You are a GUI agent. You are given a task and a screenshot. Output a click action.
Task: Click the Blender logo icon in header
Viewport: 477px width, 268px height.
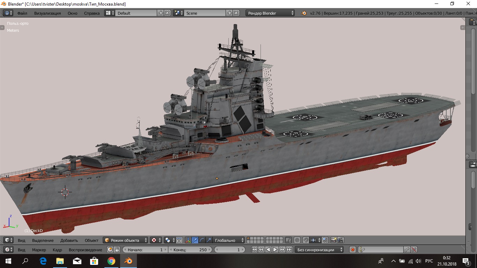pos(304,13)
